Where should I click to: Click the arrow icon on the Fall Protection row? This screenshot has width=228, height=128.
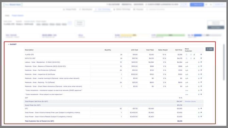(x=201, y=70)
